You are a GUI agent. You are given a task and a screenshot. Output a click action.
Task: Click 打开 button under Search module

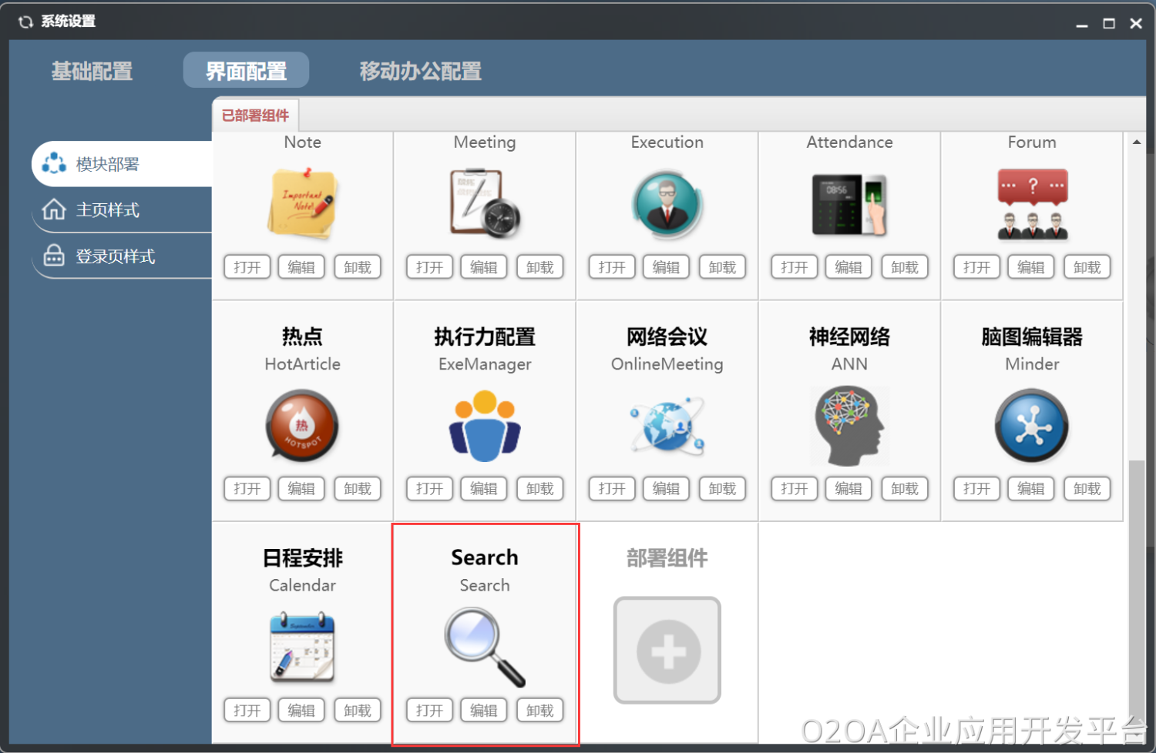click(429, 710)
